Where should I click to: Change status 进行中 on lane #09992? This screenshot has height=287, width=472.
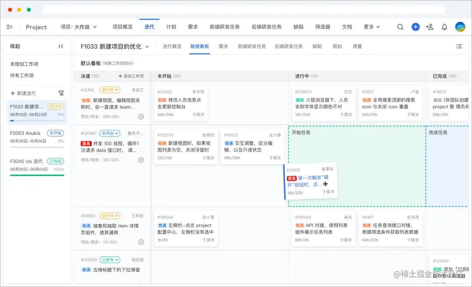(110, 216)
